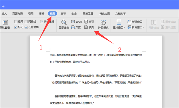Click the line containing 停车坐爱枫林晚
Screen dimensions: 179x108
click(x=70, y=62)
